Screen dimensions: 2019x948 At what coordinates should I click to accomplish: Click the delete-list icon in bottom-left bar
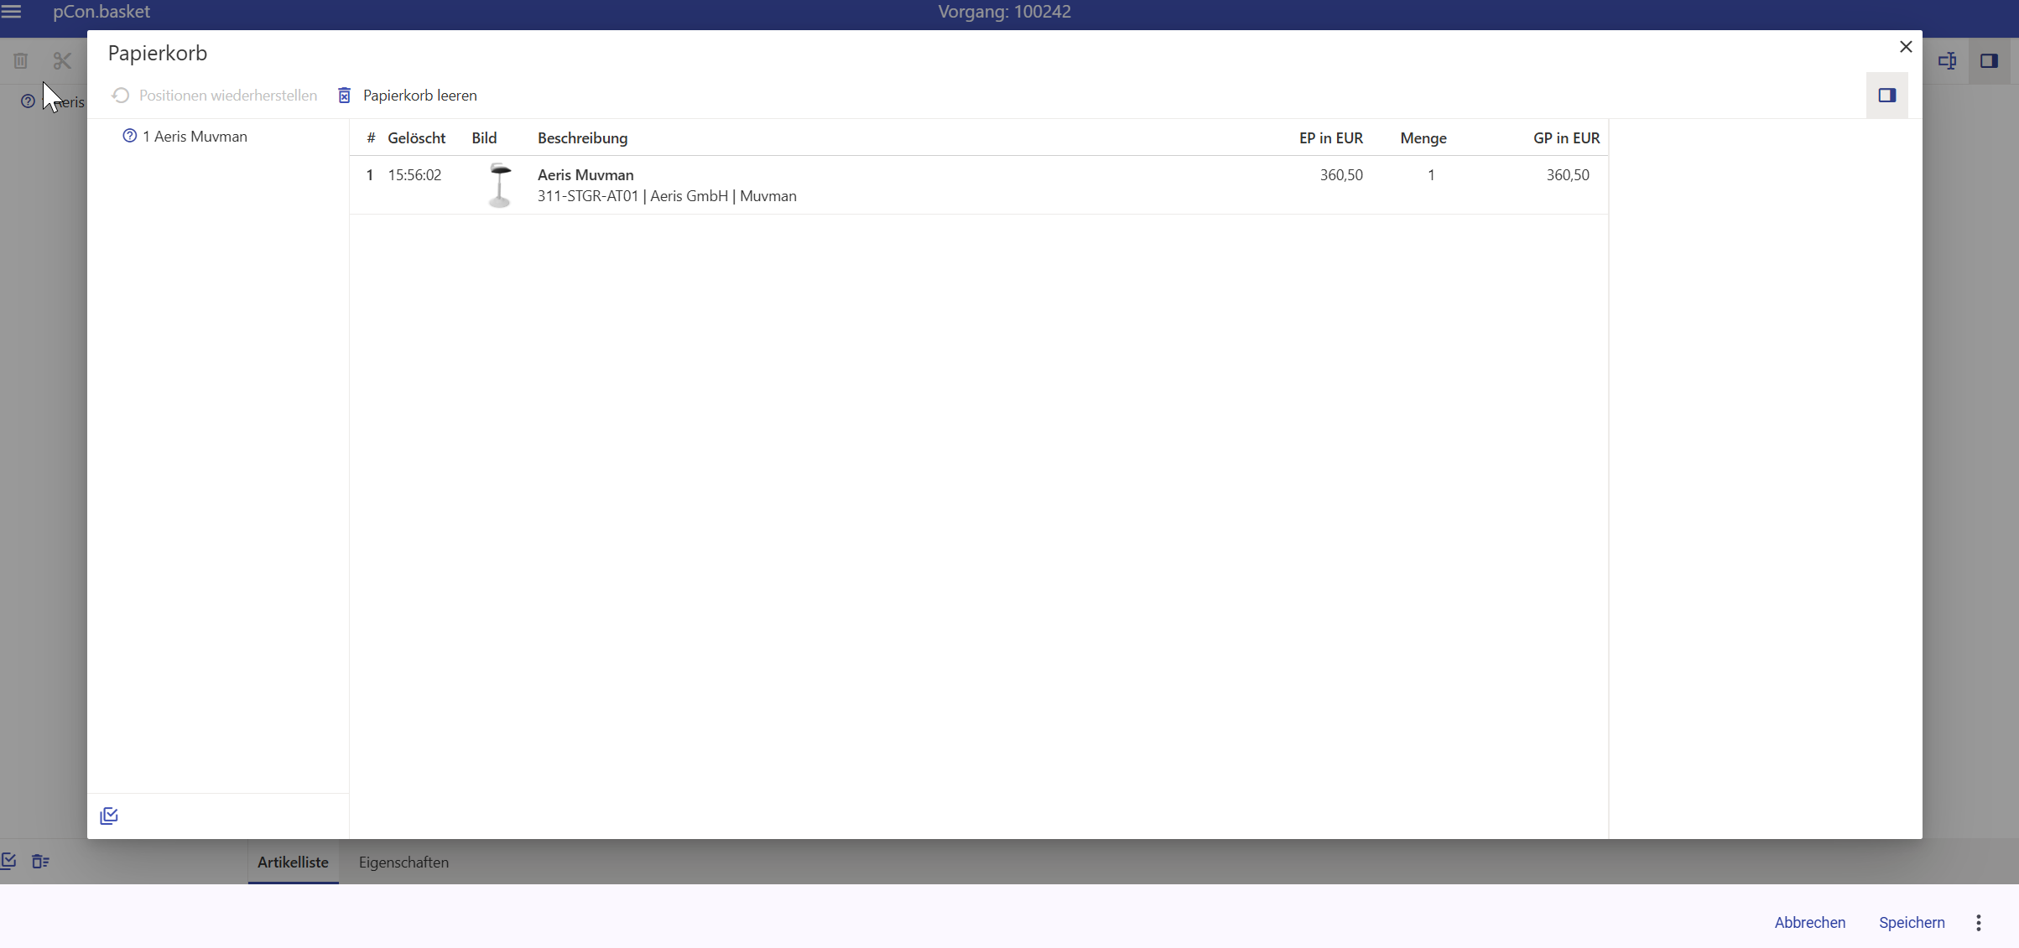(40, 861)
